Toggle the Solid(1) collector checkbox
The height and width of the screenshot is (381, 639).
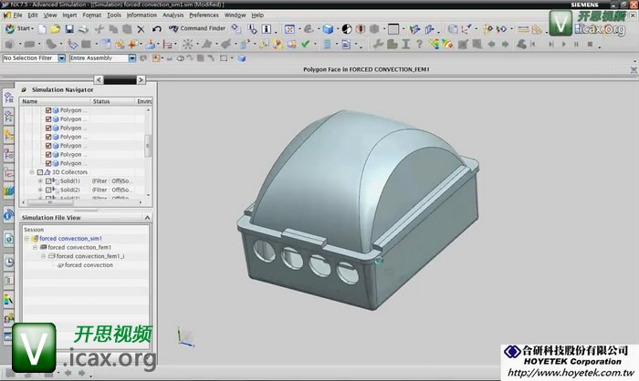(48, 181)
